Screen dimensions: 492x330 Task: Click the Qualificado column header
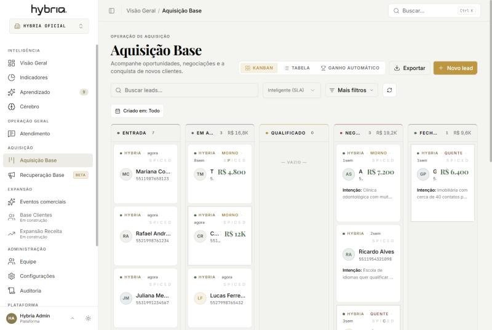tap(294, 133)
